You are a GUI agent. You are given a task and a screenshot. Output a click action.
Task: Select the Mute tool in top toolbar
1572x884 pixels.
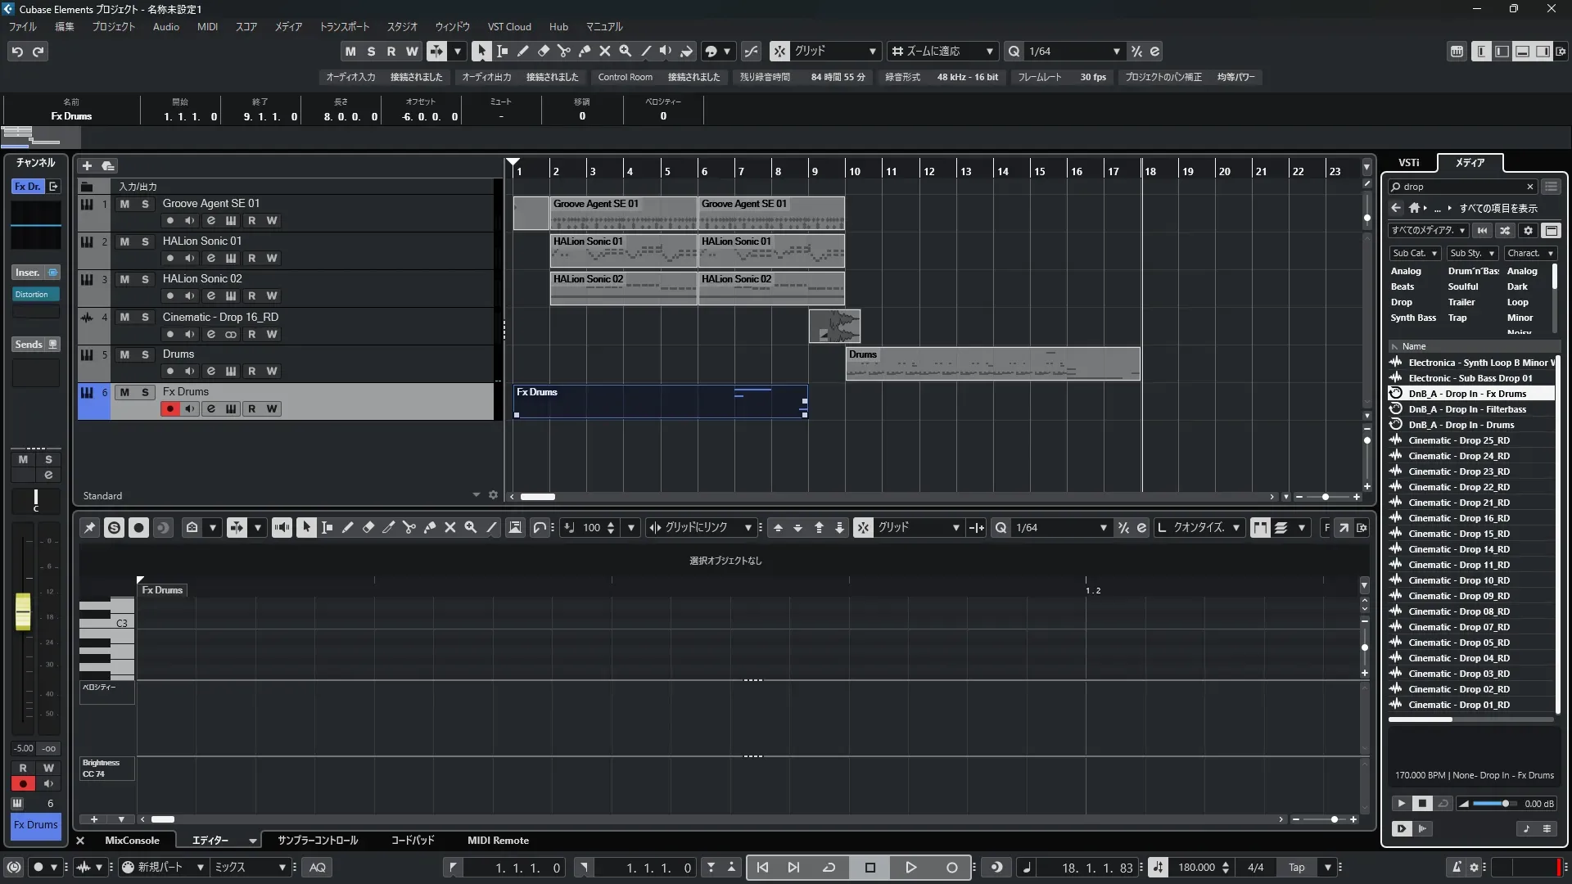click(x=605, y=51)
